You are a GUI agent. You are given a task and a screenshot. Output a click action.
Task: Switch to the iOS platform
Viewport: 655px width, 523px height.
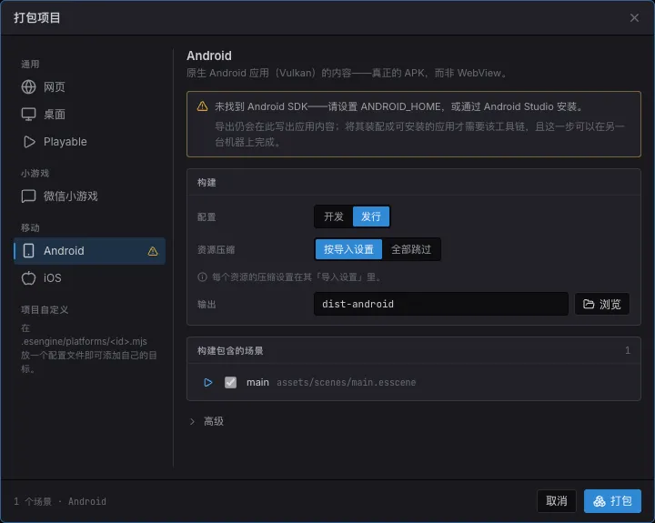(x=89, y=277)
